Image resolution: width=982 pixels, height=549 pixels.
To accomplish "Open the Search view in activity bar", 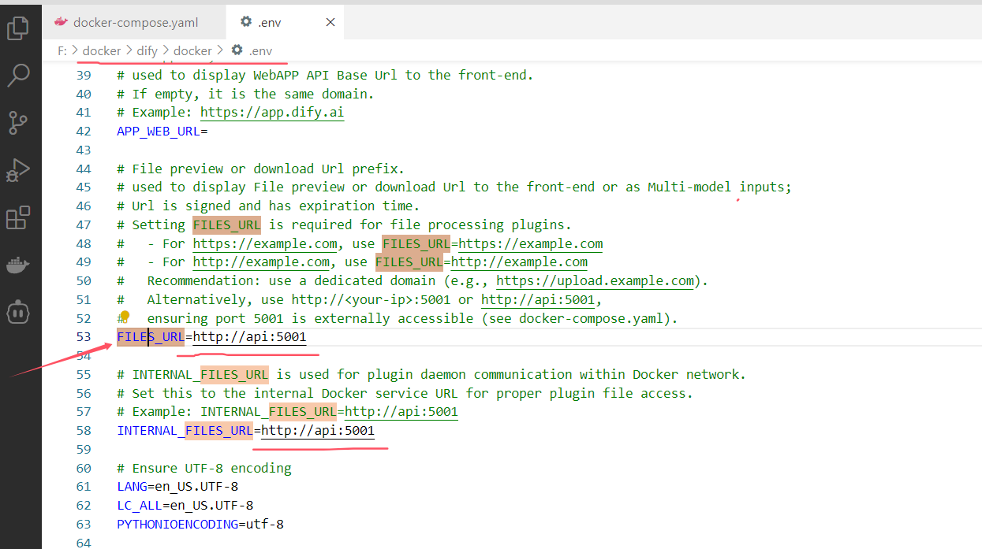I will (17, 76).
